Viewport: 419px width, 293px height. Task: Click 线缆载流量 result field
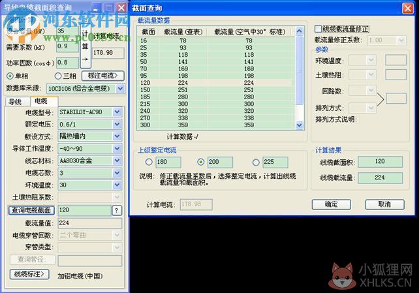coord(380,178)
